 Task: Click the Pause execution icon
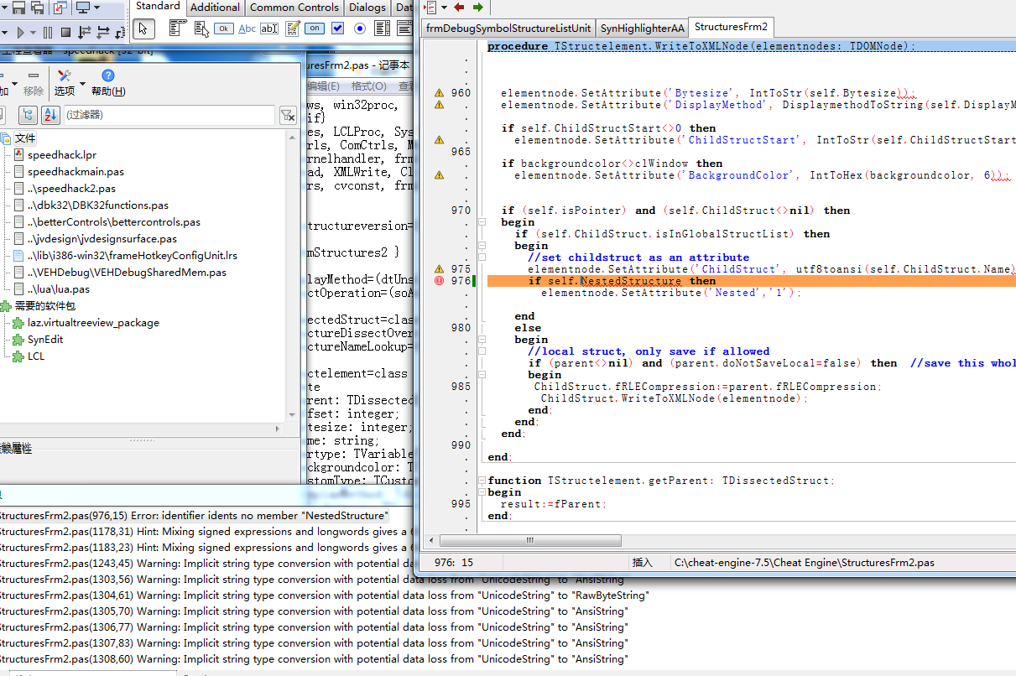point(46,33)
